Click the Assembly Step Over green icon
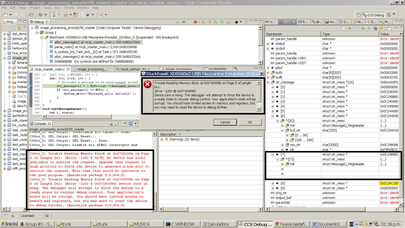The image size is (405, 228). [222, 22]
